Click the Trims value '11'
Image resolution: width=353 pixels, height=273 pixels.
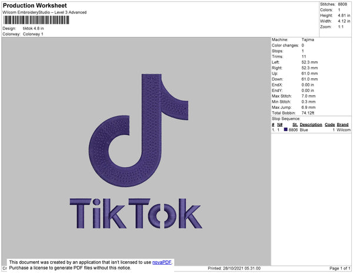coord(304,56)
